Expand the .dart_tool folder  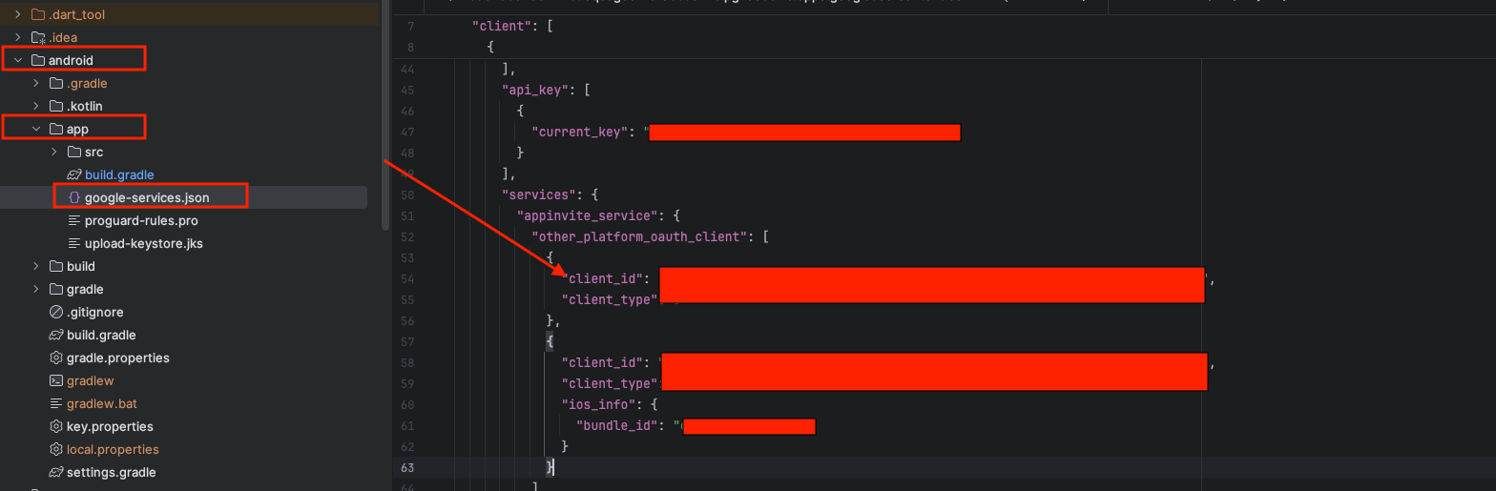(18, 14)
